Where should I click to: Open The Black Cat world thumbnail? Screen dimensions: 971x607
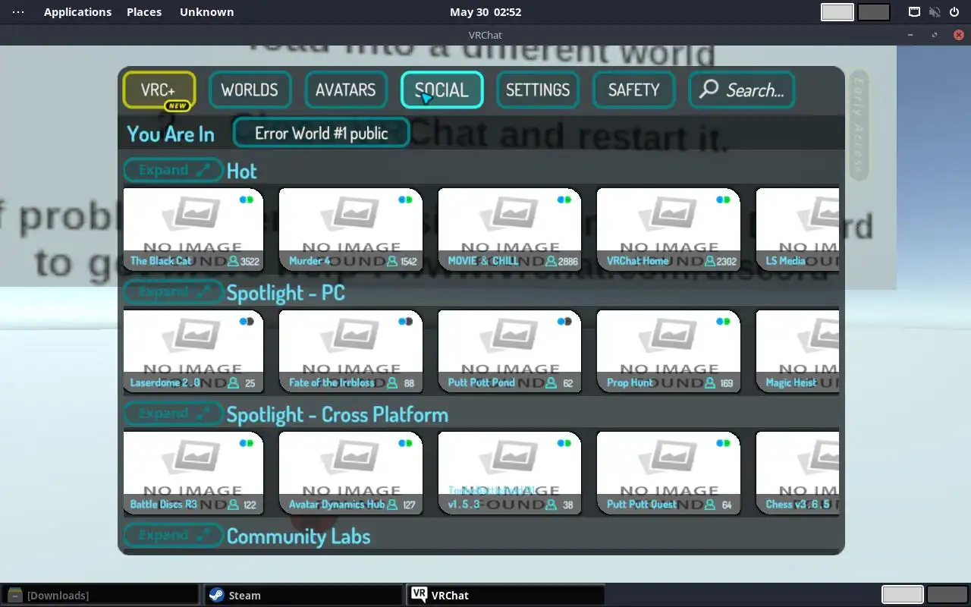tap(193, 230)
